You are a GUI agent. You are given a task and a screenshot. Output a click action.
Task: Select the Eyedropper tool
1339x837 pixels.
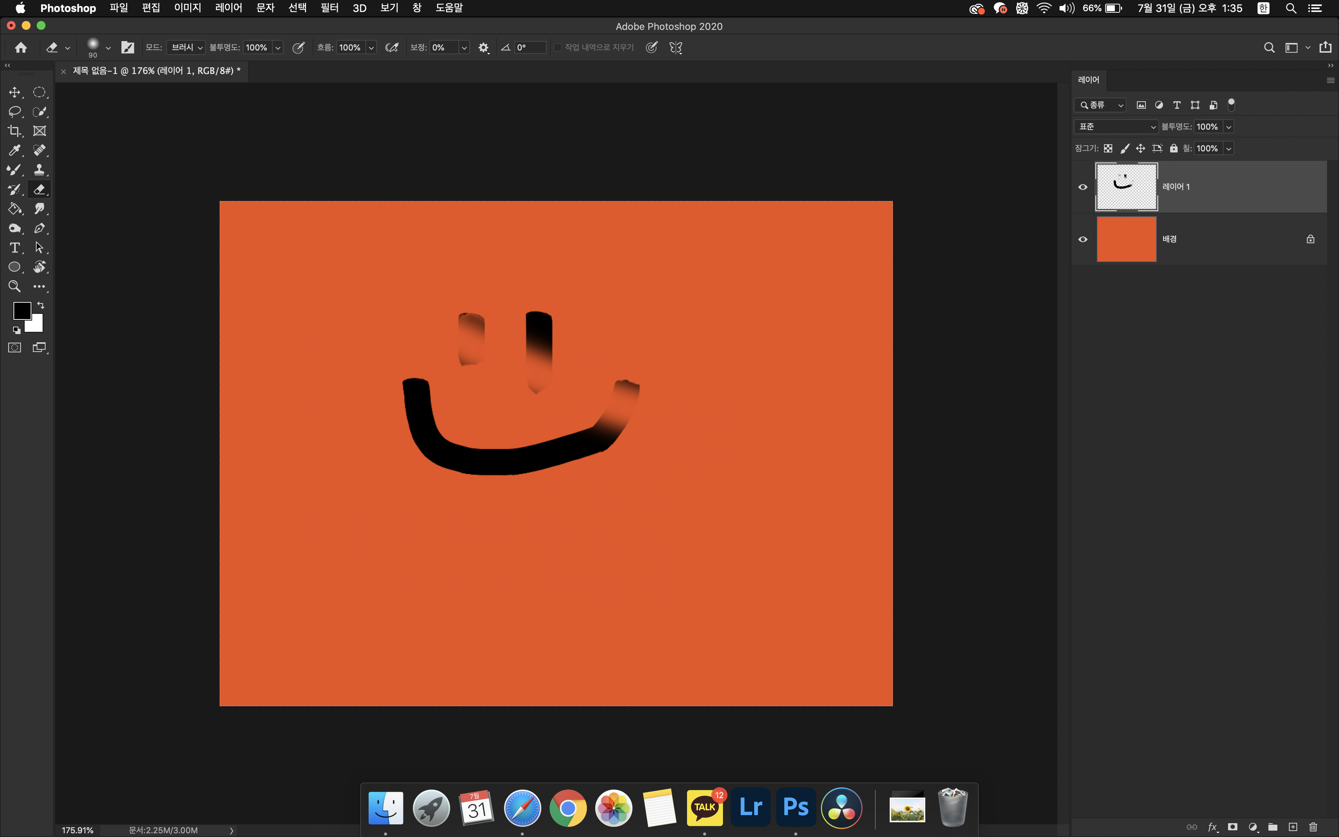pyautogui.click(x=15, y=151)
